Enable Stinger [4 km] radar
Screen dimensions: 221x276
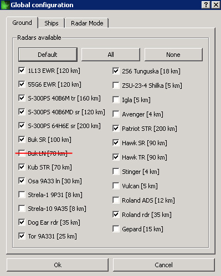tap(116, 172)
